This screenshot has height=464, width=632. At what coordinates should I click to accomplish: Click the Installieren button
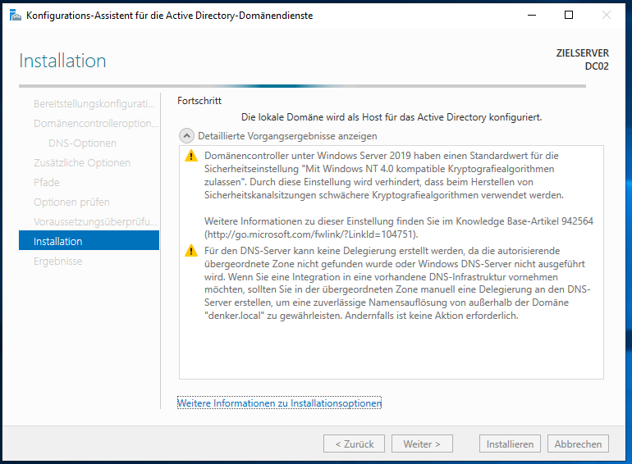tap(510, 444)
